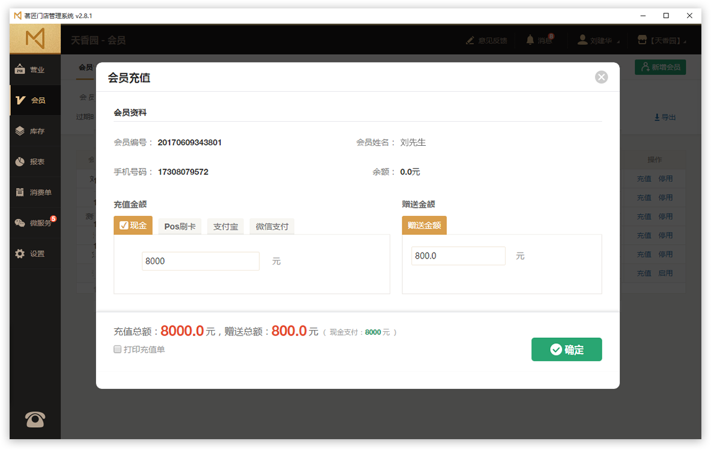Image resolution: width=711 pixels, height=450 pixels.
Task: Click the 赠送金额 tab button
Action: (x=424, y=226)
